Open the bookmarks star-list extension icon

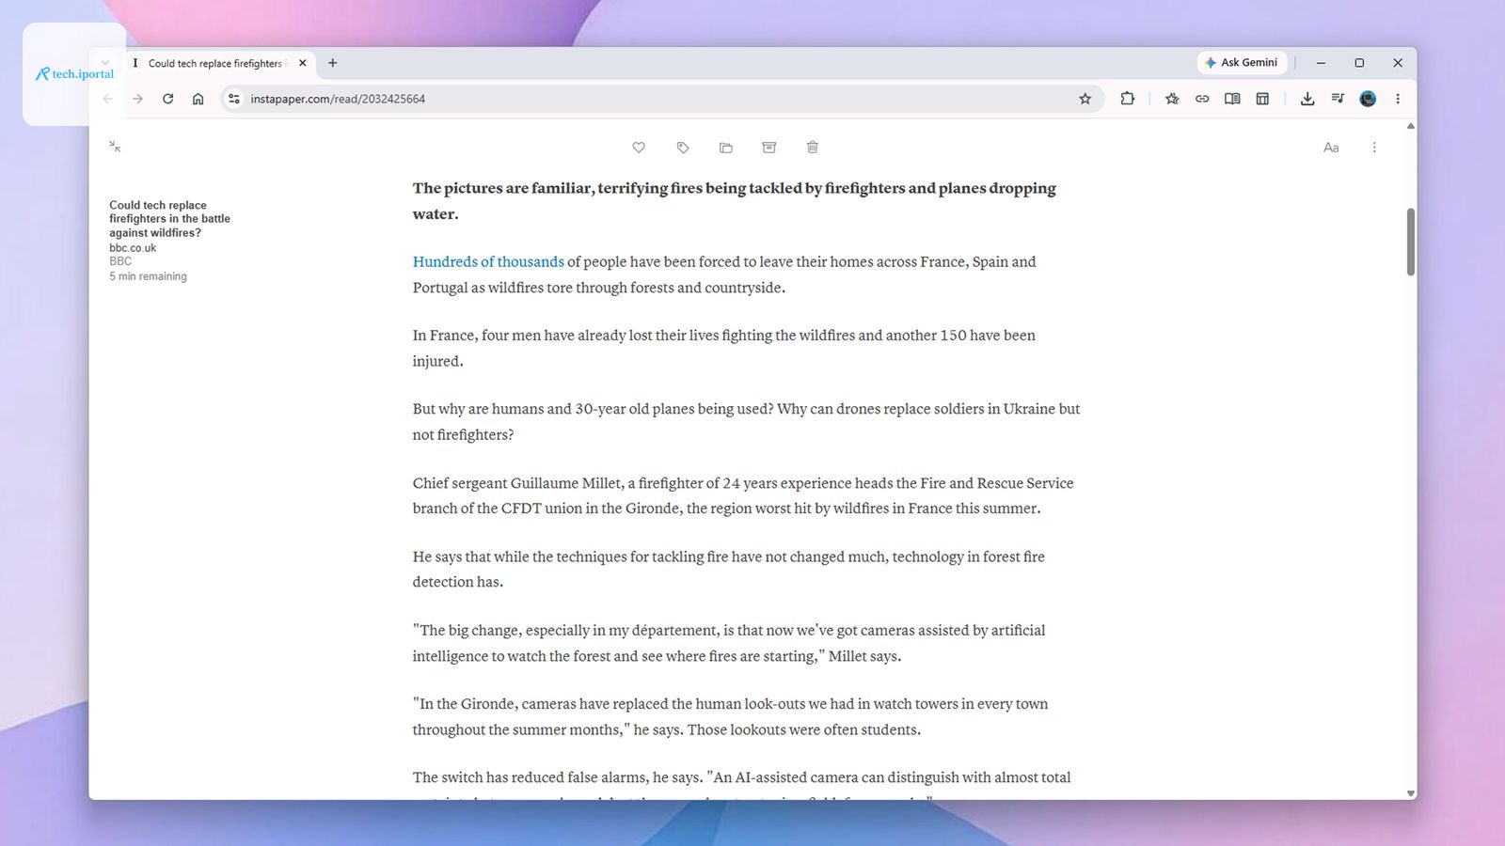point(1172,99)
